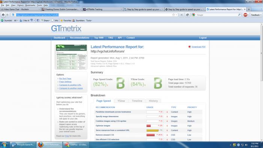Click the Pinnacle Game Profiler taskbar button
This screenshot has width=263, height=148.
click(23, 145)
